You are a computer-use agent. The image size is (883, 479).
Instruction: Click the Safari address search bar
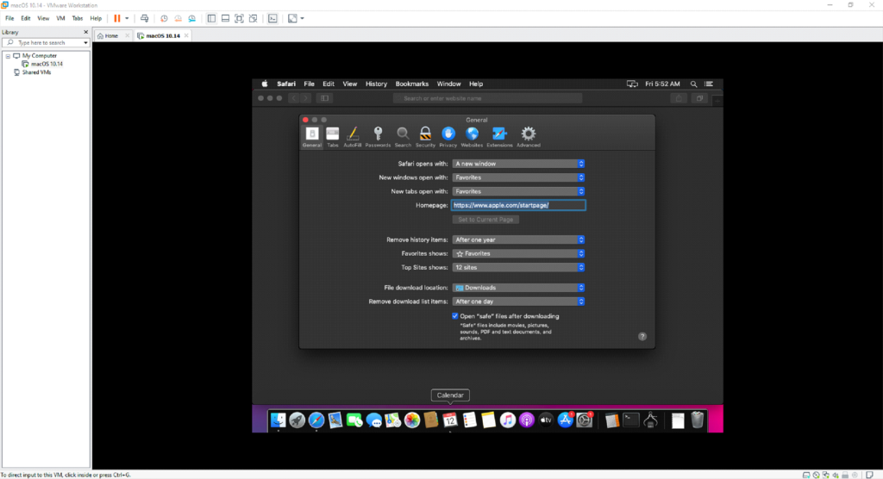click(488, 98)
